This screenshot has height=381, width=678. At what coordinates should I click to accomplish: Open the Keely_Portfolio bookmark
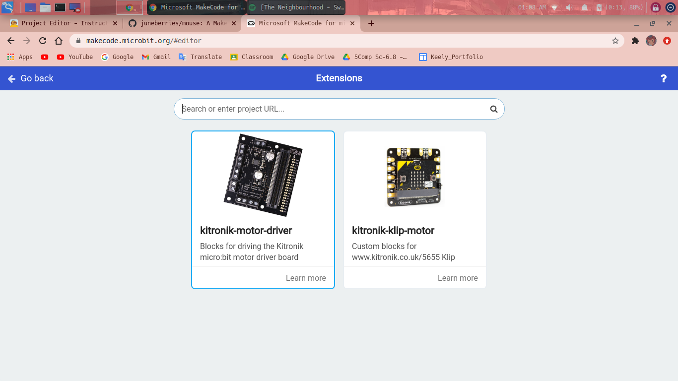tap(451, 57)
